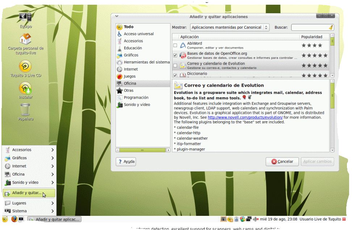Click the date and time clock
This screenshot has height=230, width=352.
(278, 219)
